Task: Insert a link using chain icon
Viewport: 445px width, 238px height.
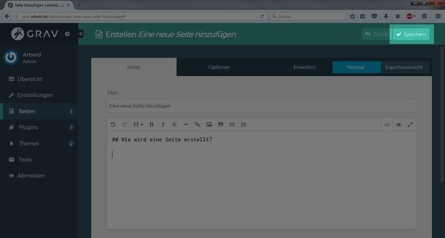Action: tap(197, 125)
